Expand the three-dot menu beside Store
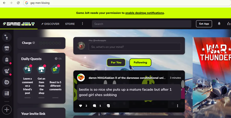Screen dimensions: 231x118 (x=82, y=24)
